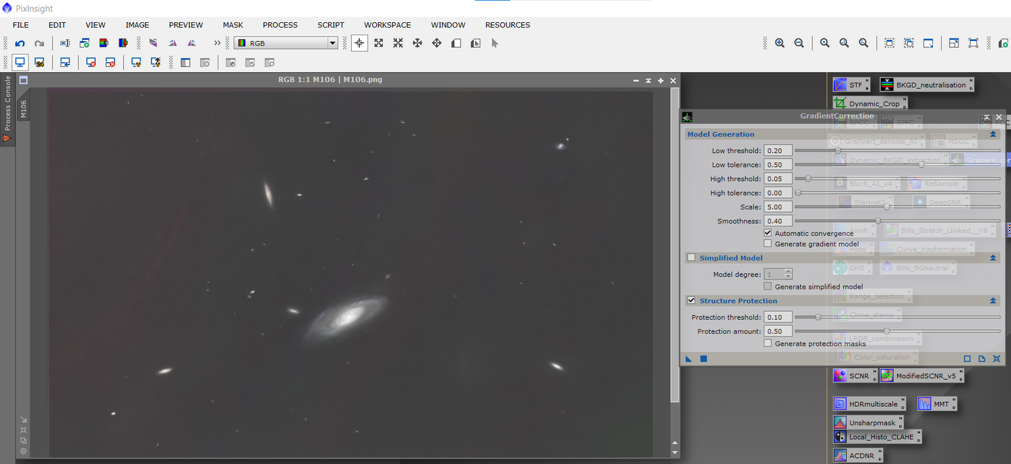Collapse the Model Generation section

point(993,135)
